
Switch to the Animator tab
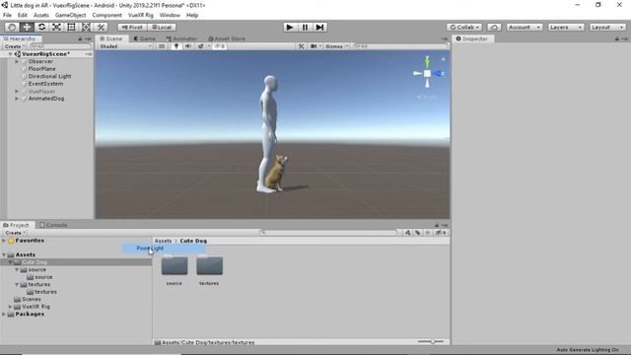point(181,38)
